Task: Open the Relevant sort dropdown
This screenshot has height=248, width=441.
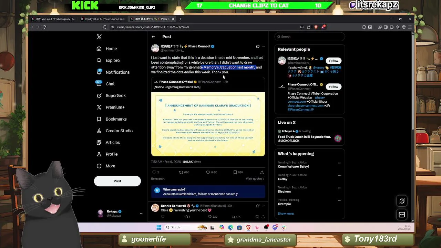Action: pos(158,179)
